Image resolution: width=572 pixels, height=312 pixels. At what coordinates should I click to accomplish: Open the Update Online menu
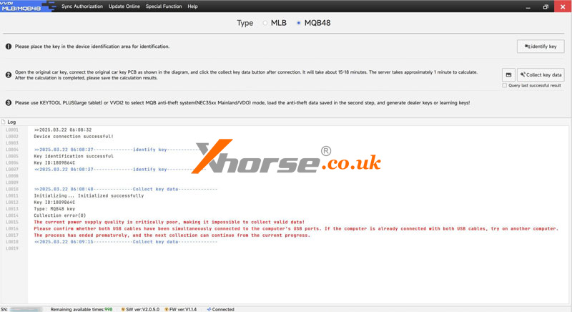tap(124, 6)
